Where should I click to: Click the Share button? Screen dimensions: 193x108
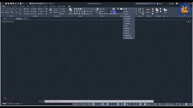point(52,4)
